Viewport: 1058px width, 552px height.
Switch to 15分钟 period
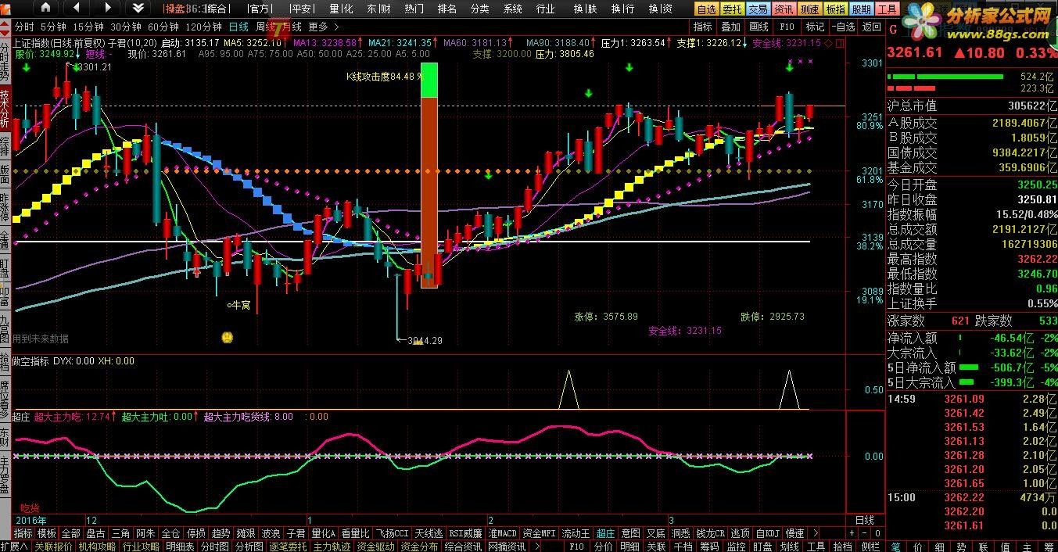[88, 27]
